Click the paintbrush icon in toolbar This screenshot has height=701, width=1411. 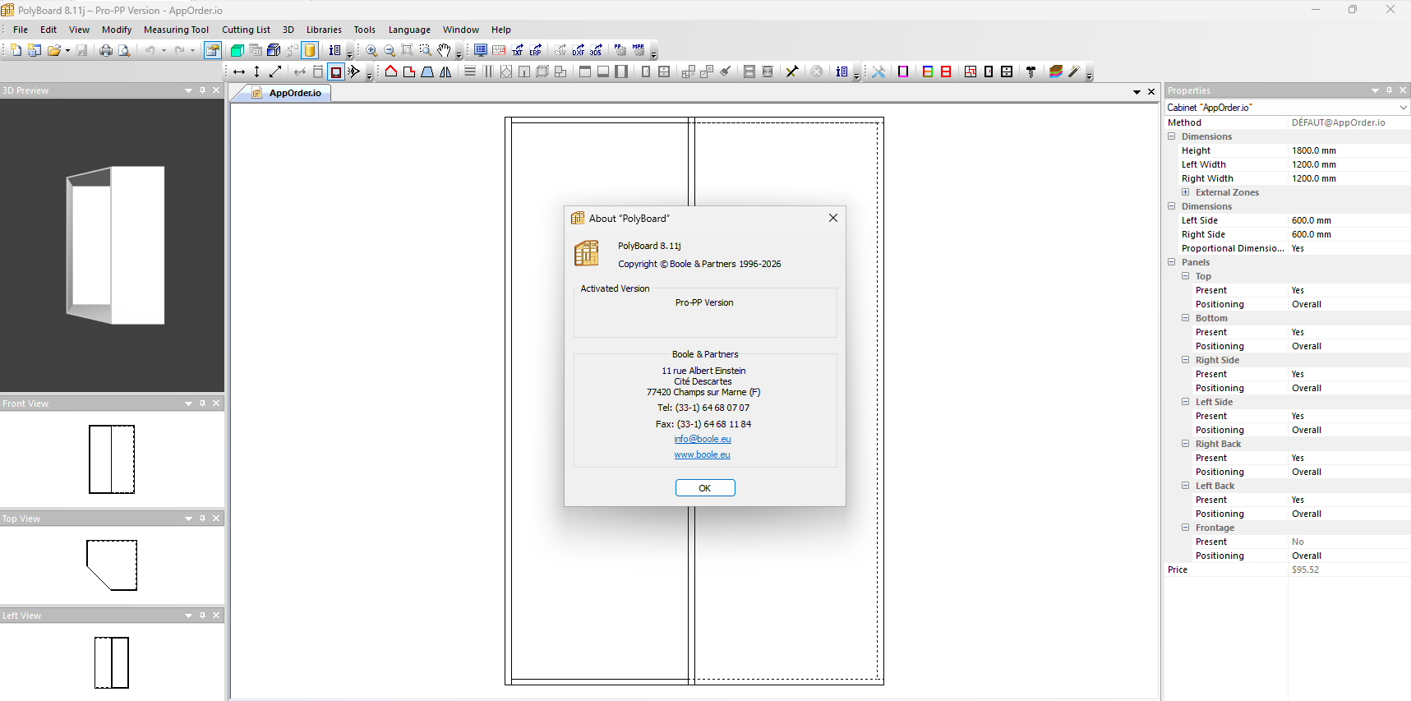pyautogui.click(x=726, y=71)
